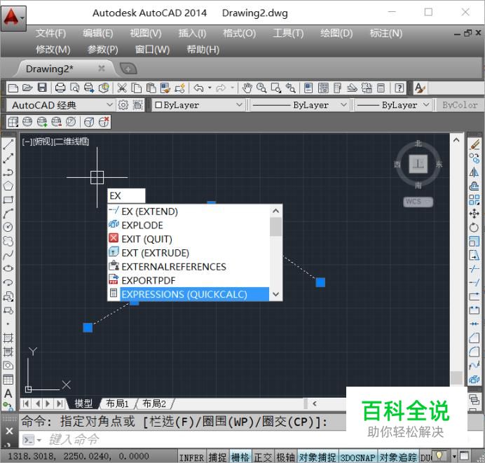Open the WCS coordinate system dropdown
485x463 pixels.
[418, 202]
